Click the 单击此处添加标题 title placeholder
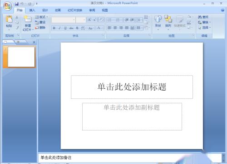 click(132, 87)
